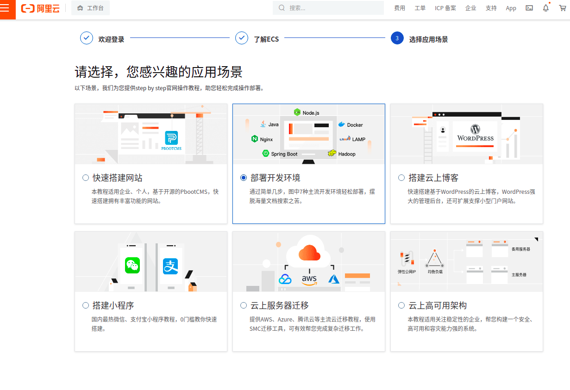Open the 支持 menu

point(491,8)
